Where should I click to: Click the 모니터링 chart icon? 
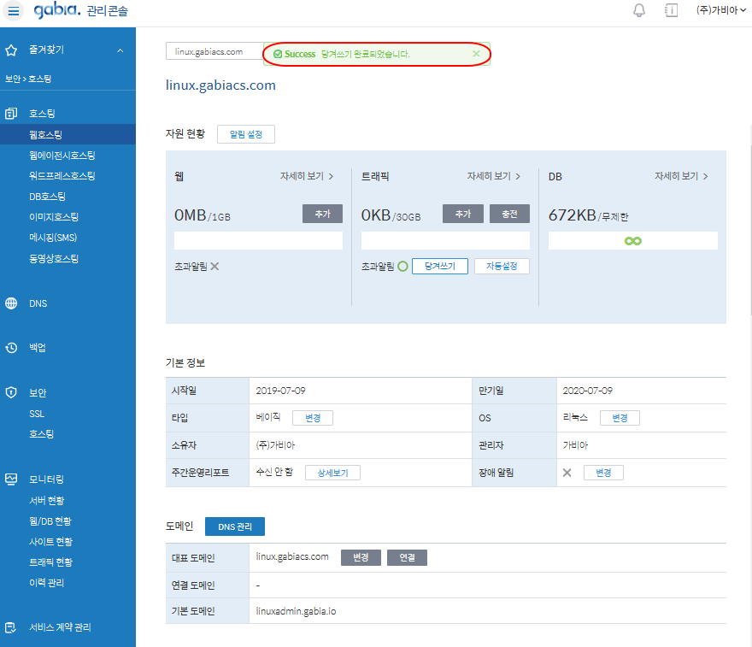(11, 479)
